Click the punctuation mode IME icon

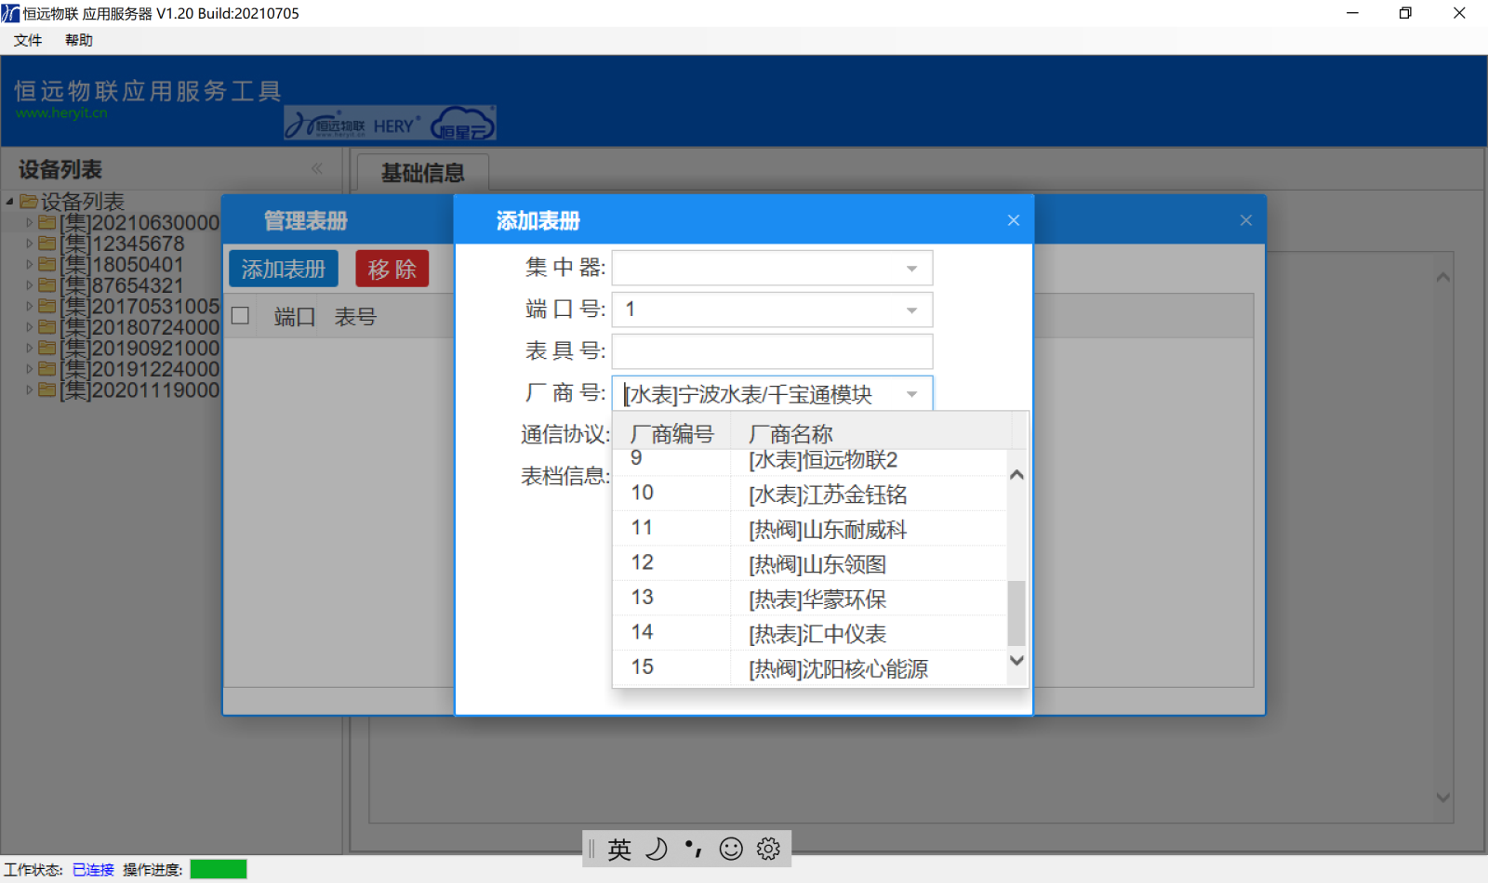tap(694, 849)
